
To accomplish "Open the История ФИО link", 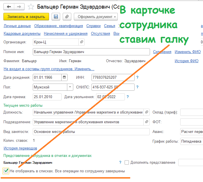I will click(186, 61).
